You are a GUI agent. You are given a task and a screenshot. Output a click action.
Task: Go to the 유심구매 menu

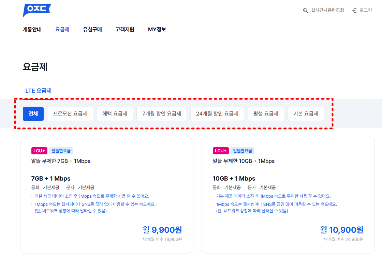click(x=92, y=30)
